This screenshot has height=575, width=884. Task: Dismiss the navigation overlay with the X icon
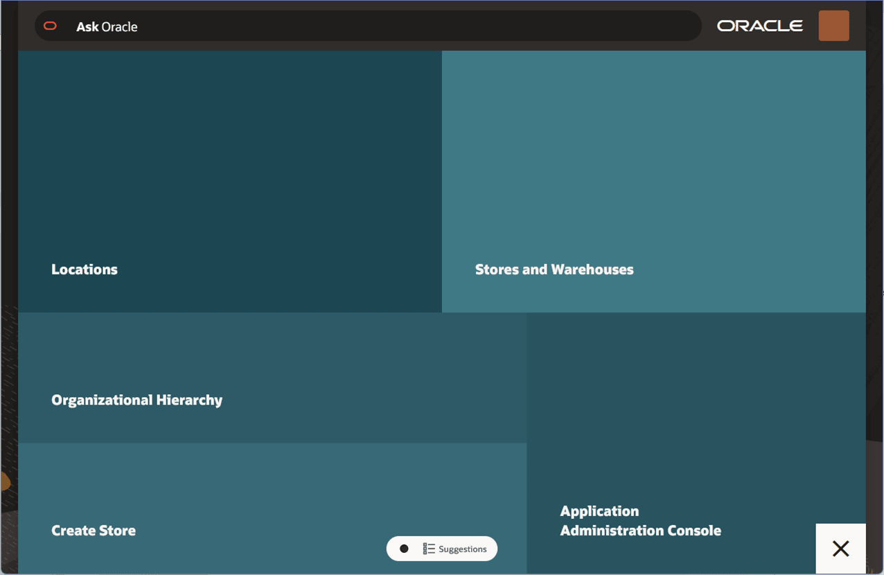(840, 548)
